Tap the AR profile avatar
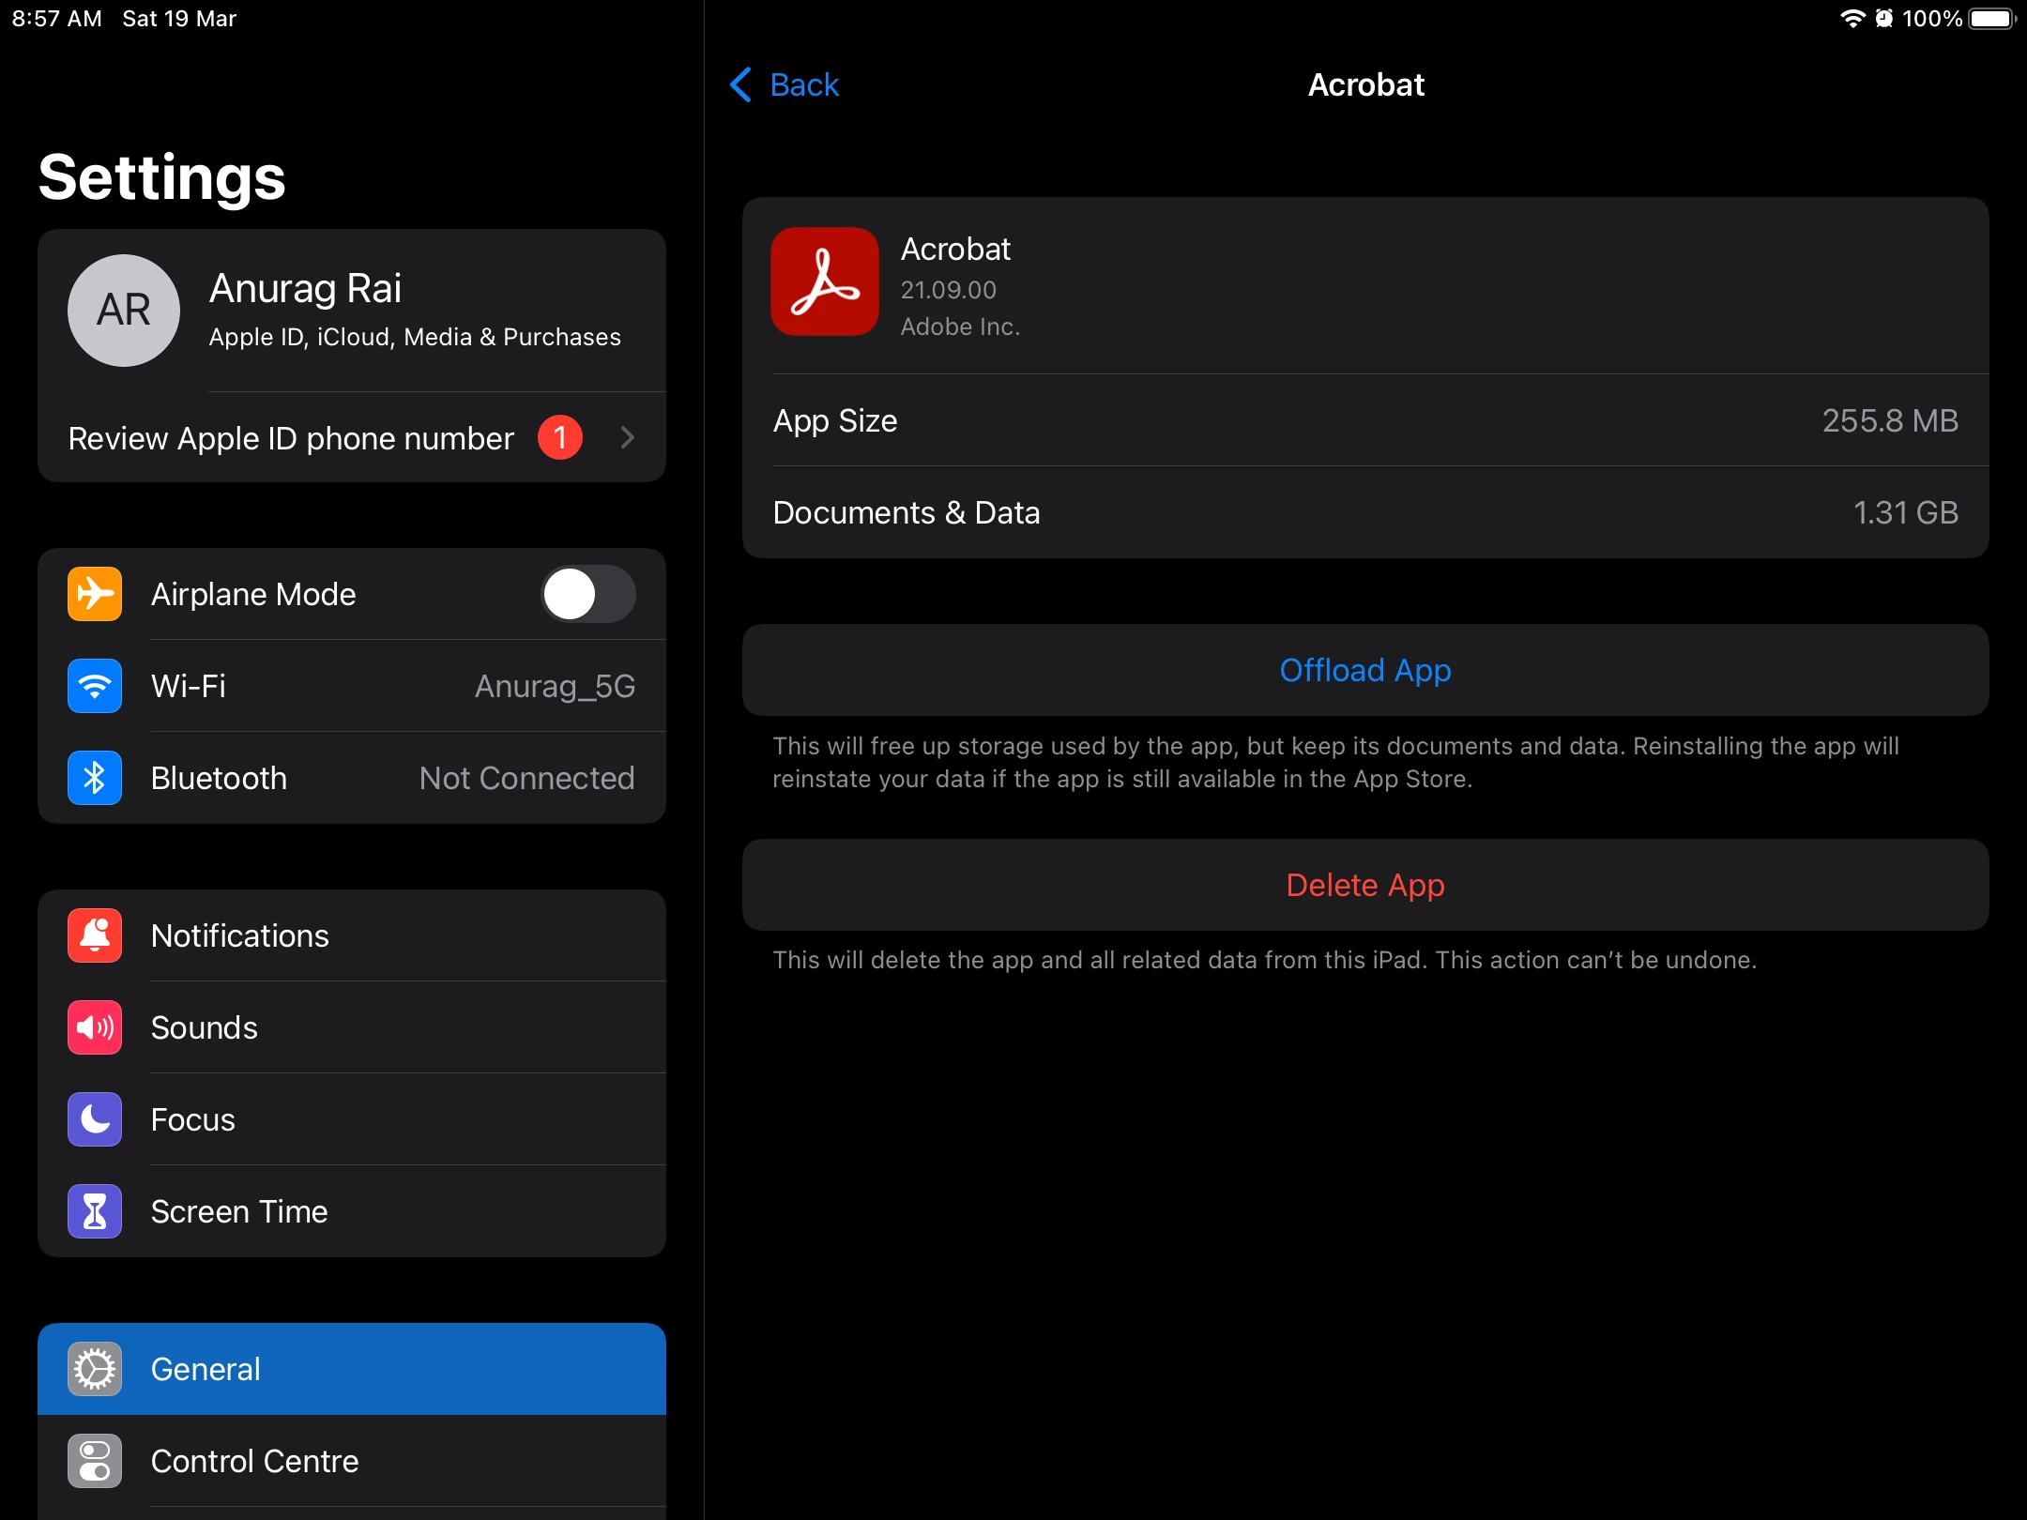2027x1520 pixels. pyautogui.click(x=124, y=310)
